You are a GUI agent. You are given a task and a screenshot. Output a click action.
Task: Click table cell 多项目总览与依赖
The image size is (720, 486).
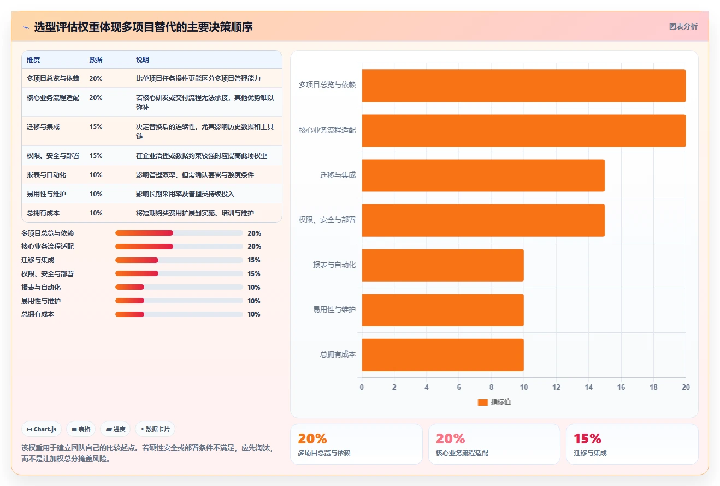(53, 79)
